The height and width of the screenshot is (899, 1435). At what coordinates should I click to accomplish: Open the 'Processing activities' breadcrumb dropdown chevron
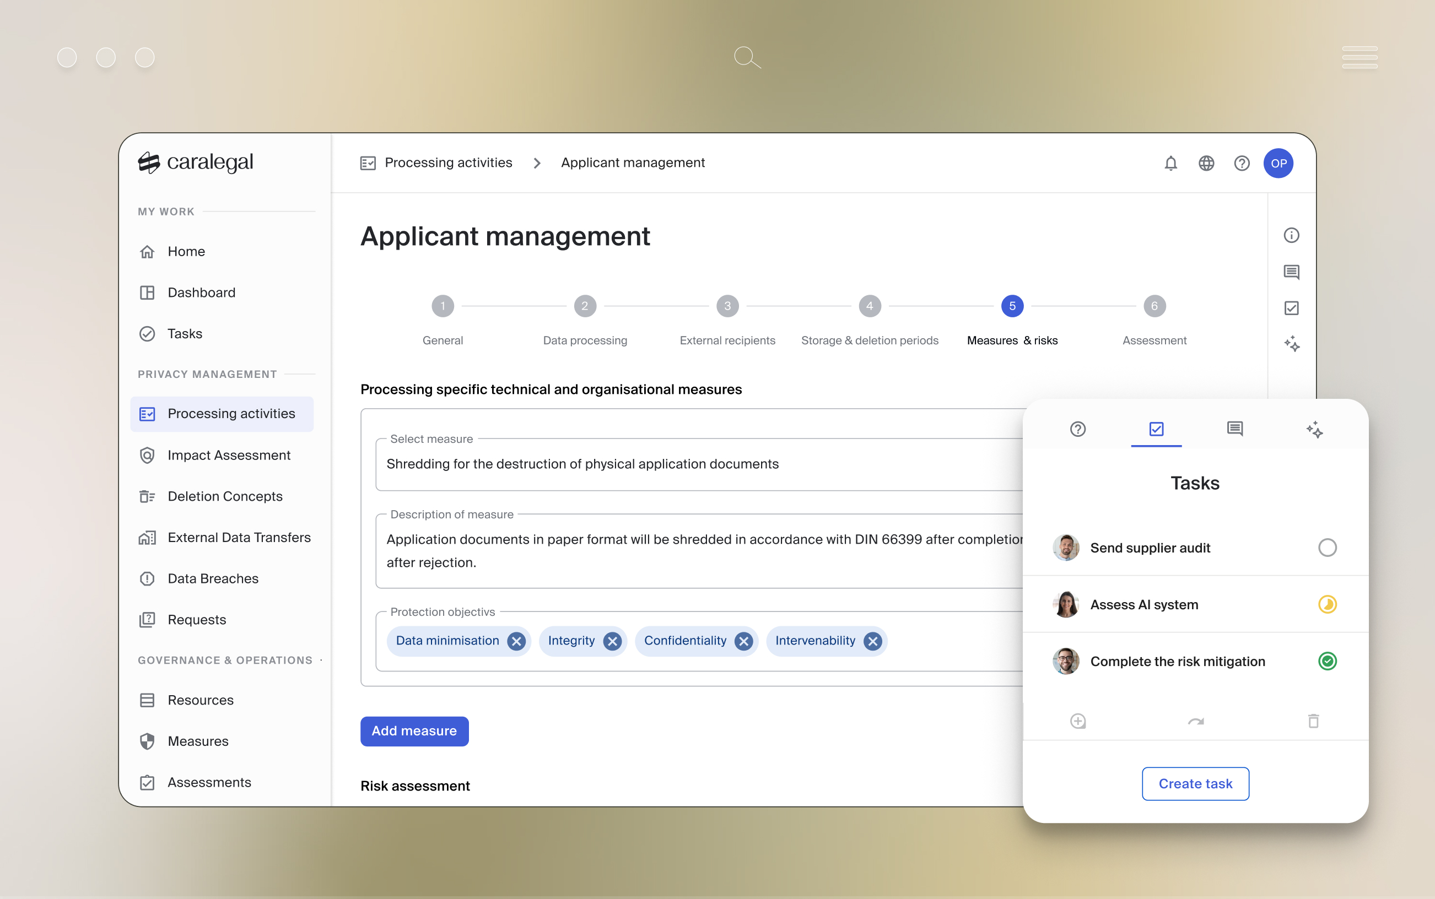(x=537, y=163)
